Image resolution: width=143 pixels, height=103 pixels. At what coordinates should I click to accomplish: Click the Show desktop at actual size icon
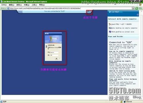coord(110,32)
